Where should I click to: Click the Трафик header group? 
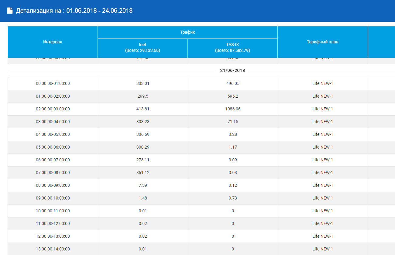pos(187,32)
